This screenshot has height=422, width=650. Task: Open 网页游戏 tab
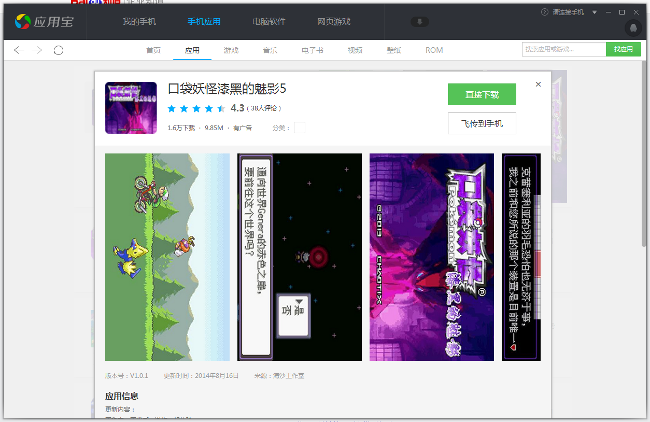click(x=334, y=22)
